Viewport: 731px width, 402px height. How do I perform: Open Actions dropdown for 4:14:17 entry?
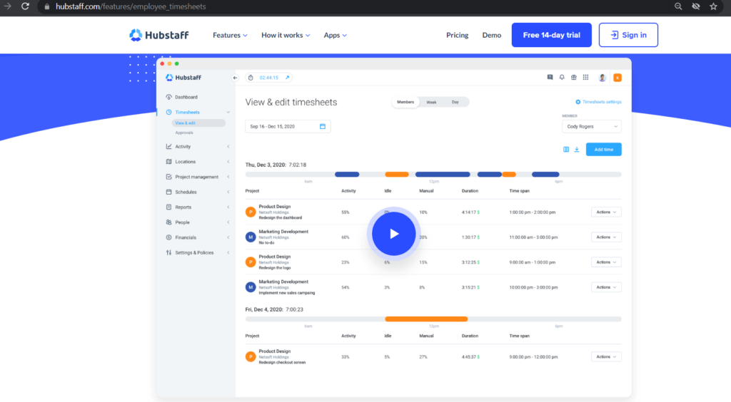pyautogui.click(x=606, y=212)
